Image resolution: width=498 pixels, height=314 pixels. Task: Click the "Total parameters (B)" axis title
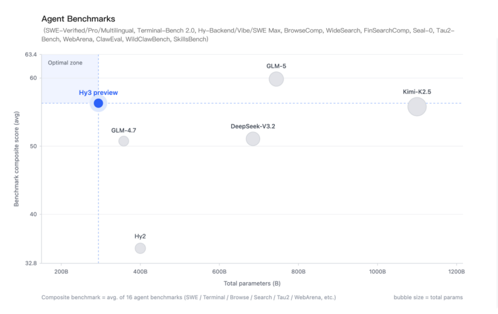click(x=252, y=283)
